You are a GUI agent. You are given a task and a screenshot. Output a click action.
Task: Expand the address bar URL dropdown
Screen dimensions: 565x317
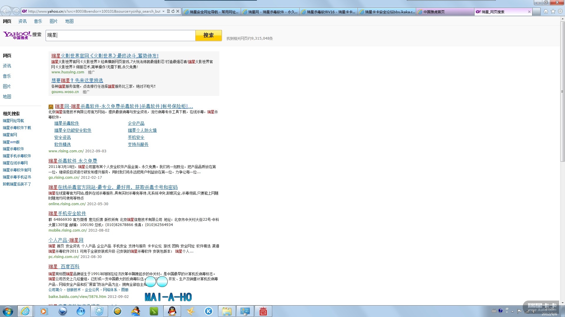coord(163,11)
